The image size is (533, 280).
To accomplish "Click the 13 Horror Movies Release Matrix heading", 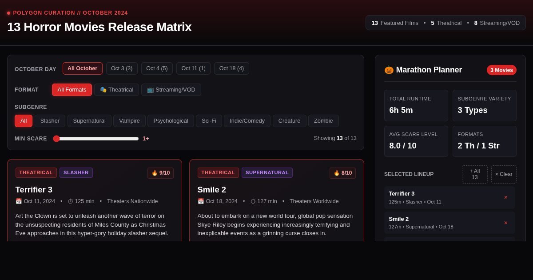I will [99, 27].
